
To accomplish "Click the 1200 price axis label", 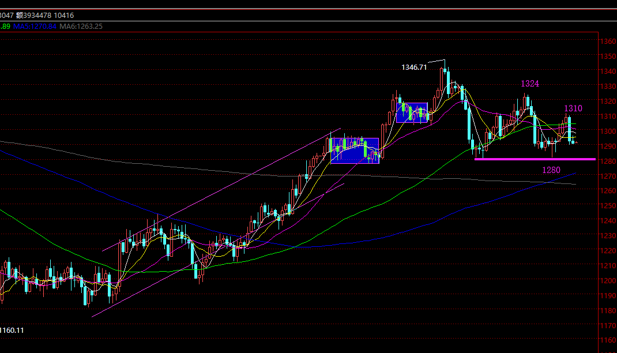I will click(607, 281).
